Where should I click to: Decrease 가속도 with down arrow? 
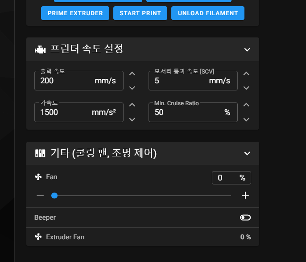[x=132, y=119]
